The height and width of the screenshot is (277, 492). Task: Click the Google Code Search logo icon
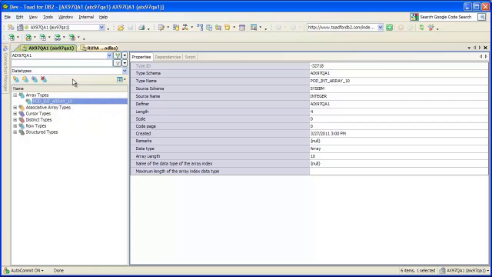click(414, 17)
